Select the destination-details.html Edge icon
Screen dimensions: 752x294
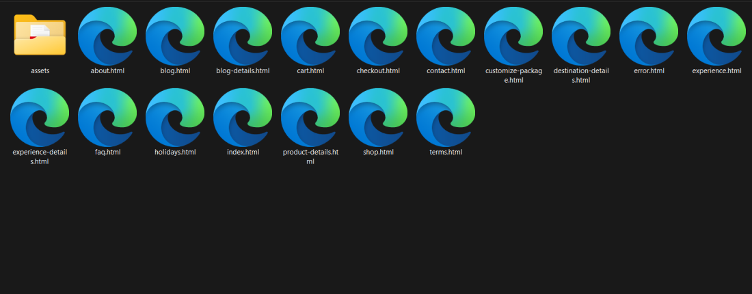[581, 36]
